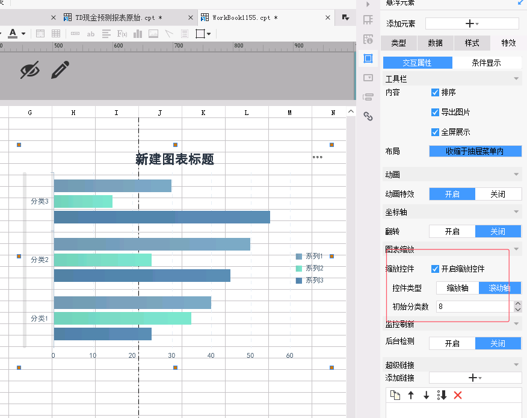Toggle the 导出图片 checkbox
Image resolution: width=527 pixels, height=418 pixels.
[x=435, y=112]
